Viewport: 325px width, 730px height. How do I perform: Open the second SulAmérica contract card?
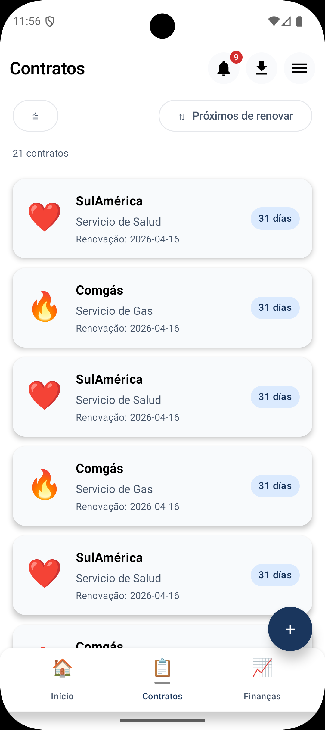[162, 397]
